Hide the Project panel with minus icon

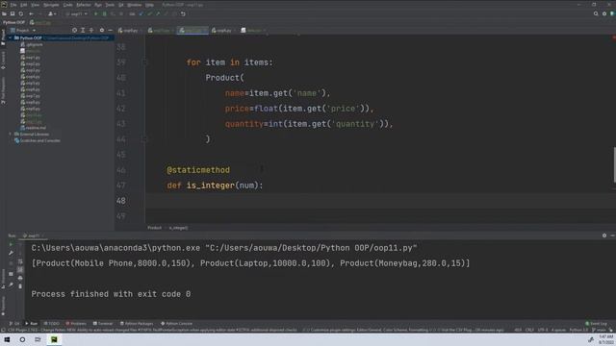point(110,30)
